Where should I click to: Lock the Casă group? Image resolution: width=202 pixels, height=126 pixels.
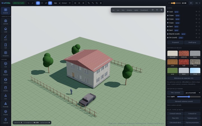tap(199, 11)
